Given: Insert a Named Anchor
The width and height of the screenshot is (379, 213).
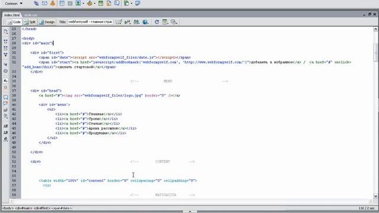Looking at the screenshot, I should point(53,4).
